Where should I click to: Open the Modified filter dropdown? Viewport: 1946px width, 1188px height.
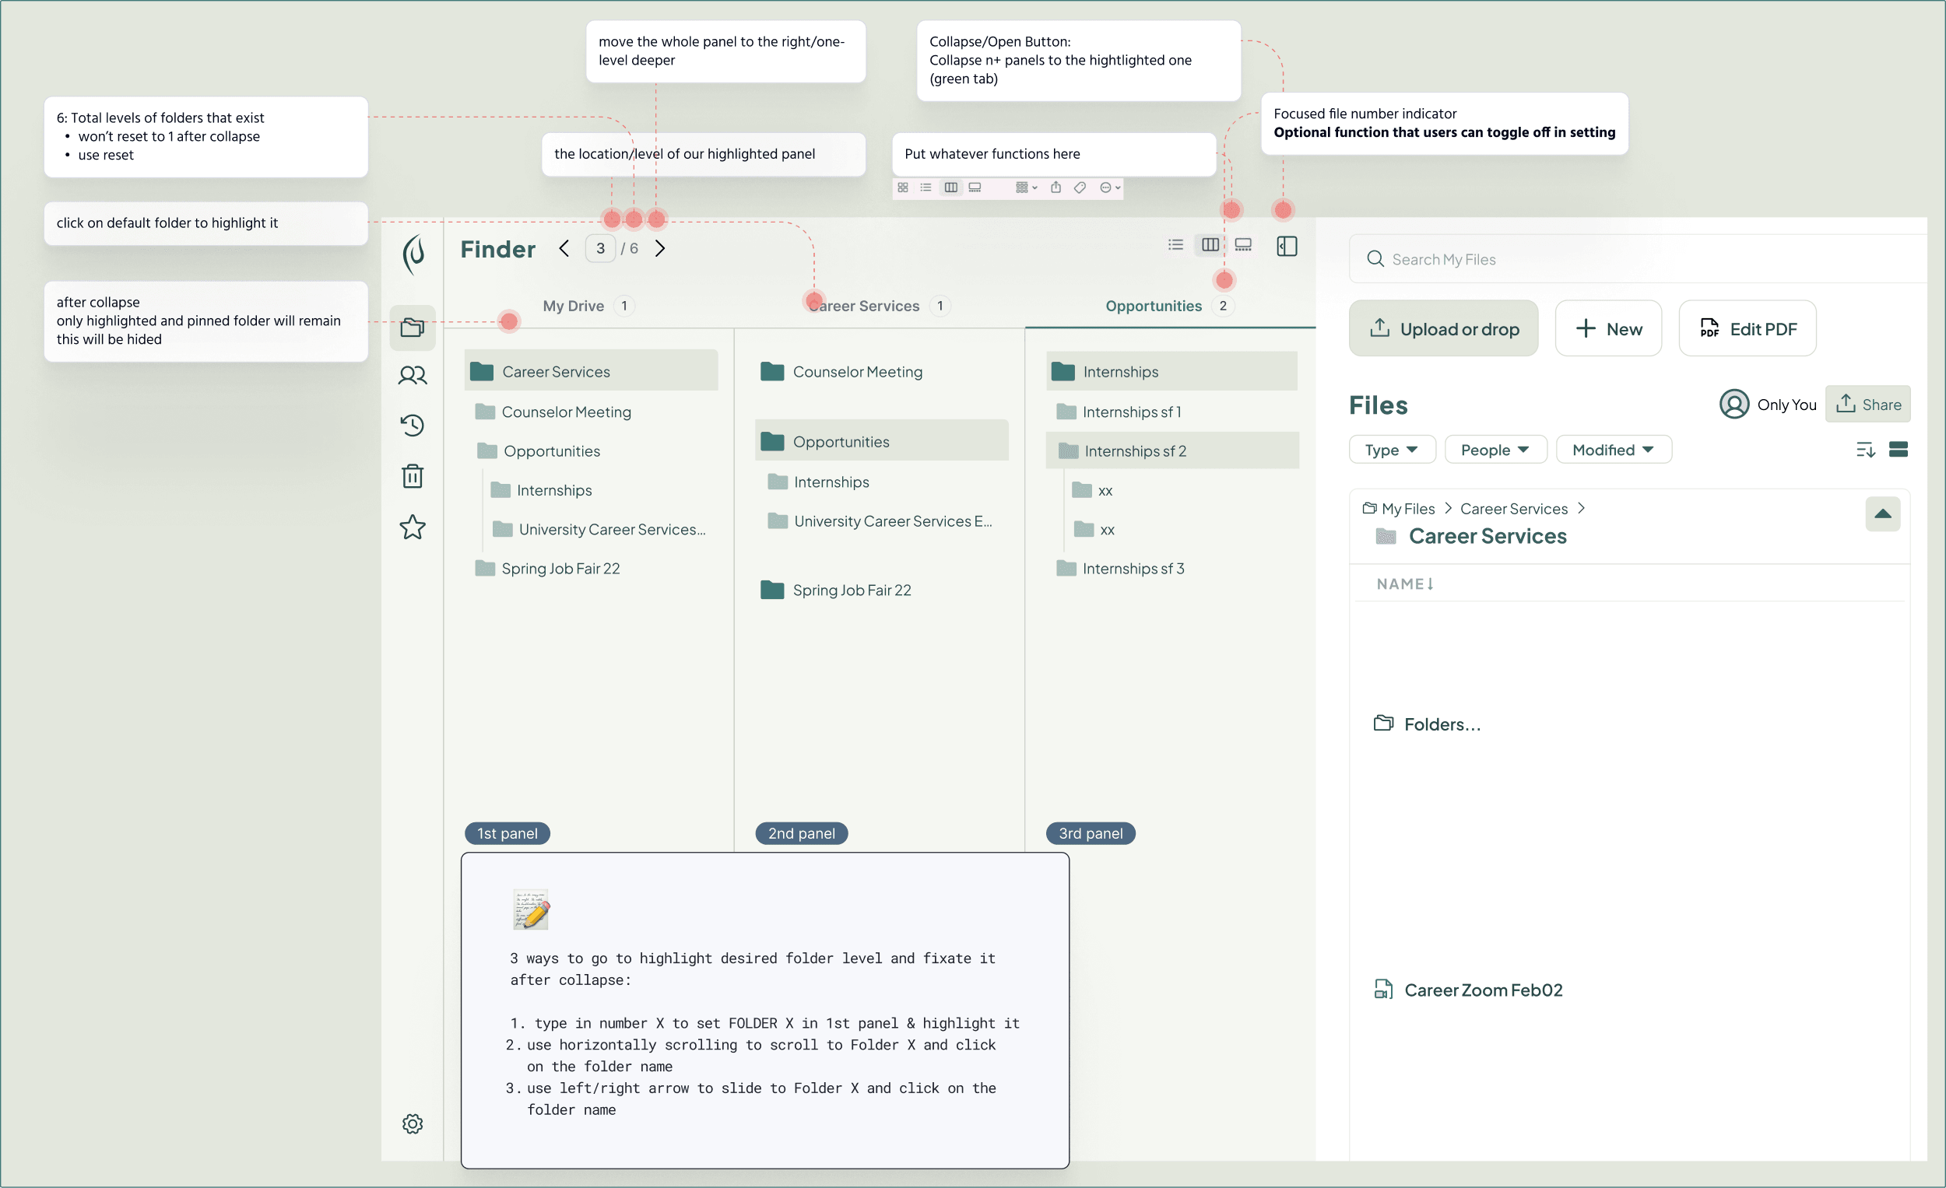(x=1614, y=450)
